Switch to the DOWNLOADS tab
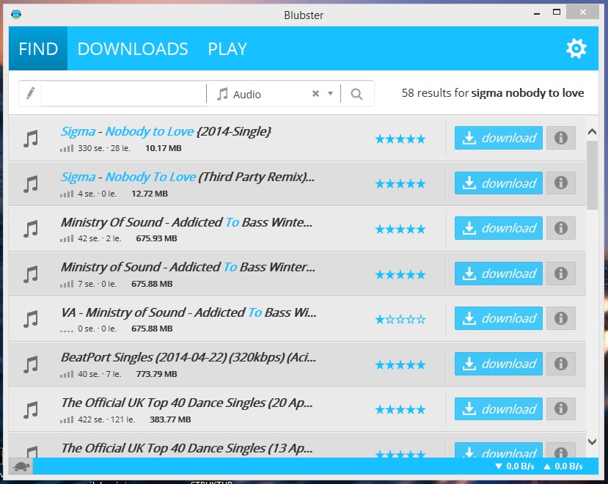 tap(133, 49)
